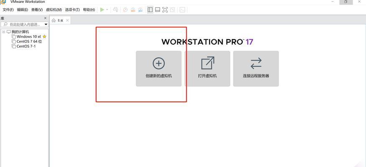
Task: Click the Unity mode toolbar icon
Action: (x=172, y=10)
